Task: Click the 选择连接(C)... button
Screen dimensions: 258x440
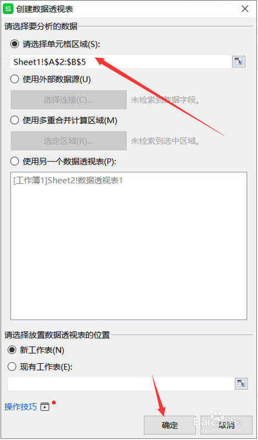Action: tap(69, 100)
